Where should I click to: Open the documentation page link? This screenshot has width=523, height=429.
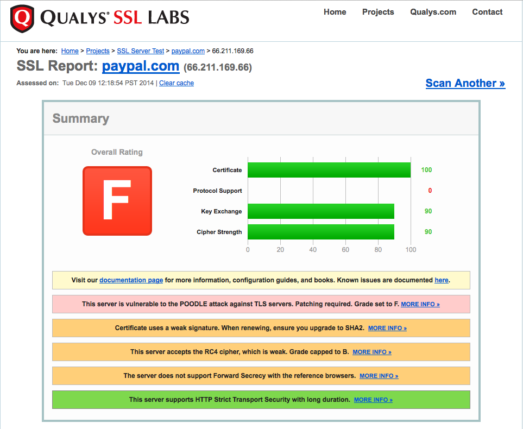(131, 280)
